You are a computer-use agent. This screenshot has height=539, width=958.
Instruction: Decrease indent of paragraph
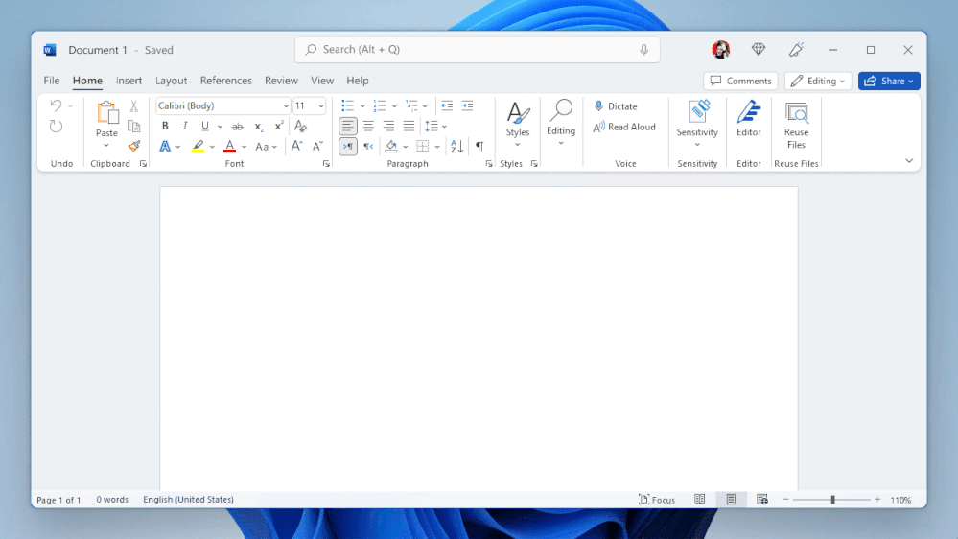pyautogui.click(x=447, y=105)
